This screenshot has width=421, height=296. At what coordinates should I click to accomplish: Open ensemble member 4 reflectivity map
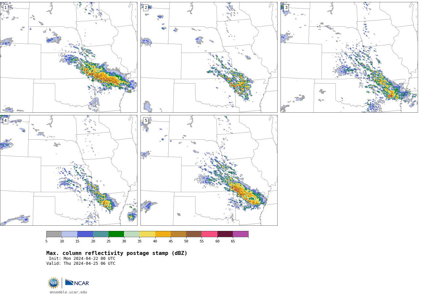click(x=69, y=170)
